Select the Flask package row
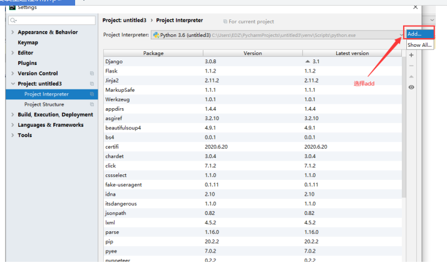447x275 pixels. (252, 71)
